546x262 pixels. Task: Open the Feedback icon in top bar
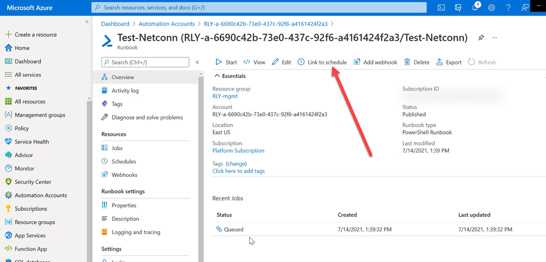(x=525, y=8)
